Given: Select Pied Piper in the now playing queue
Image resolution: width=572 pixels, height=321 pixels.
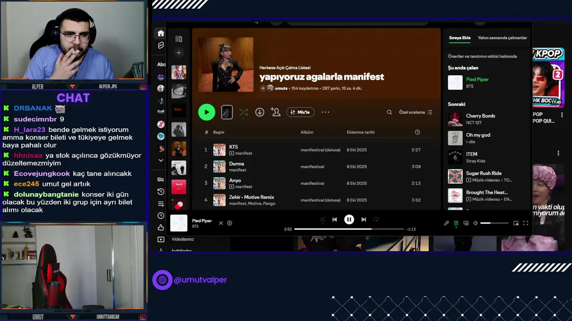Looking at the screenshot, I should [487, 82].
